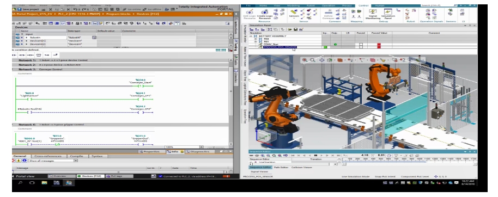Screen dimensions: 498x197
Task: Click the red Forced Value for CONV_Start
Action: pos(379,45)
